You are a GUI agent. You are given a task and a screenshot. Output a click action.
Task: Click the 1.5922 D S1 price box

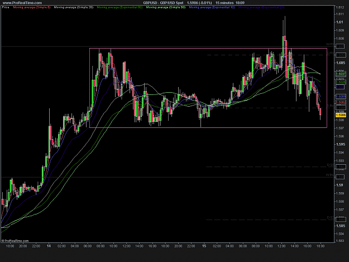(341, 166)
